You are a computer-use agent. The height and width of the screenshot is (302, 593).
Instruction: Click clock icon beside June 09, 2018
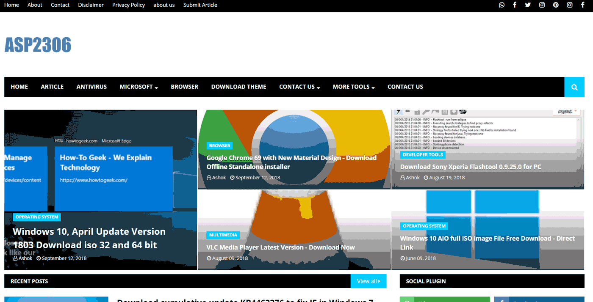click(x=402, y=258)
